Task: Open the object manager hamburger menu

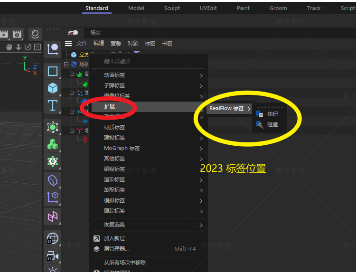Action: coord(68,43)
